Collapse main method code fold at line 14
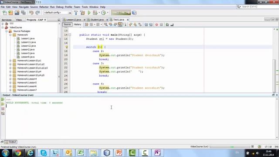279x157 pixels. pos(70,35)
